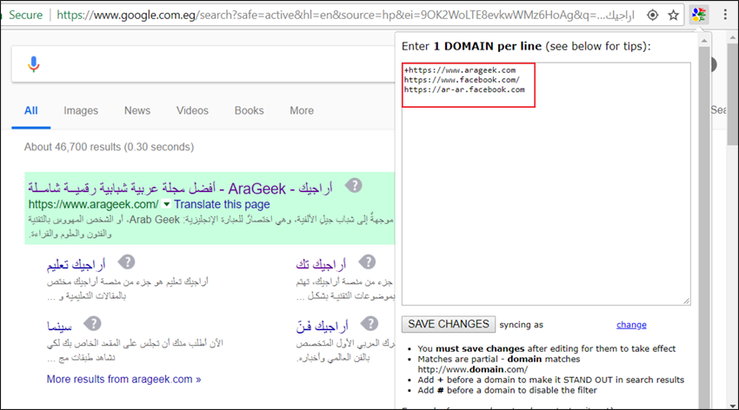Screen dimensions: 739x410
Task: Bookmark this page with the star icon
Action: click(674, 15)
